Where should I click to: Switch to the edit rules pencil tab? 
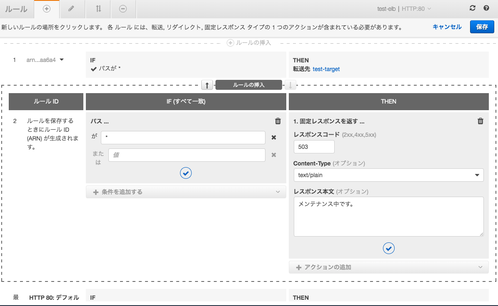(x=71, y=9)
